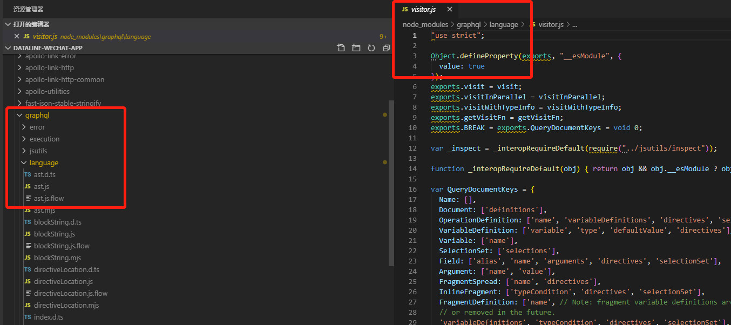Open directiveLocation.js.flow file
Screen dimensions: 731x325
[70, 293]
